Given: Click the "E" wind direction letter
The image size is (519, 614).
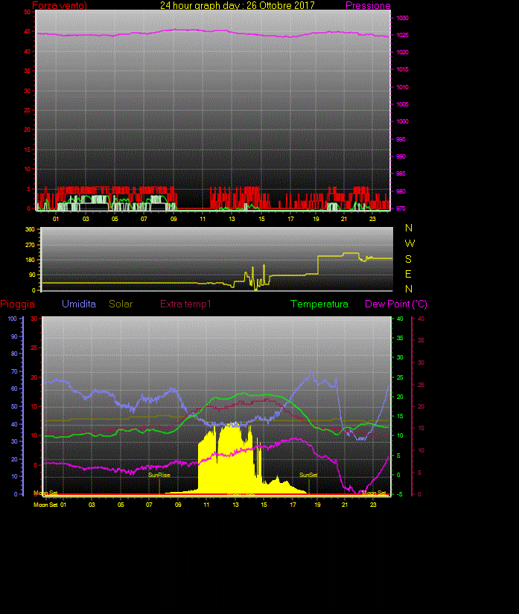Looking at the screenshot, I should tap(408, 274).
